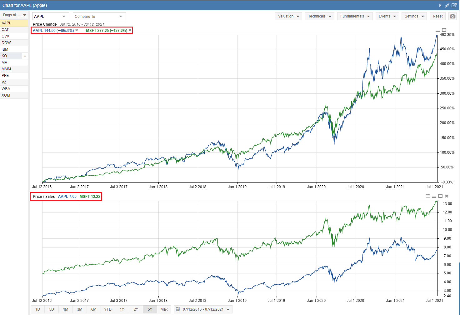Image resolution: width=460 pixels, height=315 pixels.
Task: Select the 5D time range
Action: [x=52, y=309]
